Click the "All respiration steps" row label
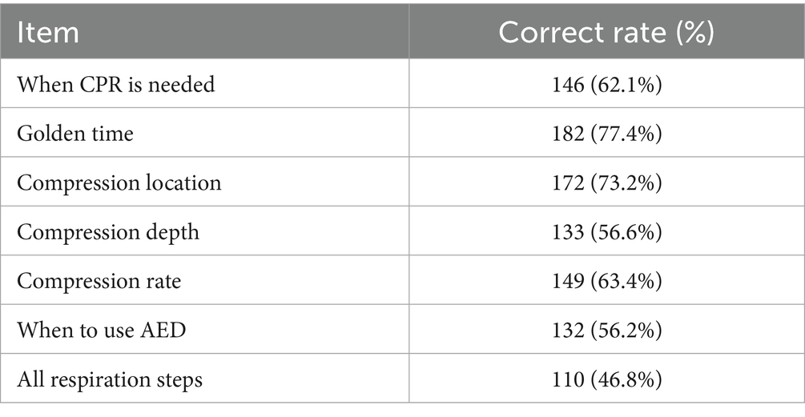 [x=110, y=378]
